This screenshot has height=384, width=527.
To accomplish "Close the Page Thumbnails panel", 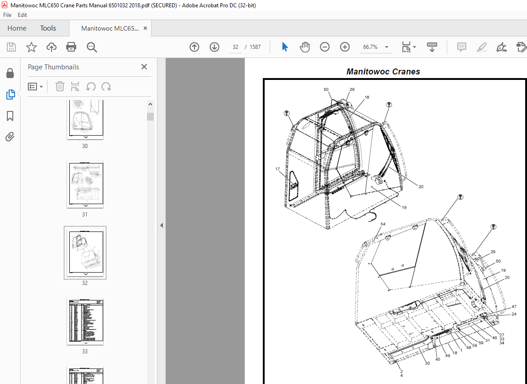I will point(144,67).
